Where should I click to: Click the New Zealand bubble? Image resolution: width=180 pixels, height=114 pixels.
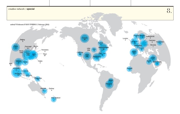point(54,99)
